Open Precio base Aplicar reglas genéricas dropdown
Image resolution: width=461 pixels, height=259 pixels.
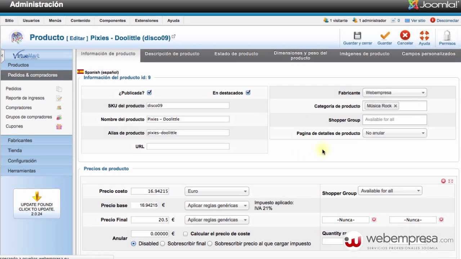(x=217, y=205)
